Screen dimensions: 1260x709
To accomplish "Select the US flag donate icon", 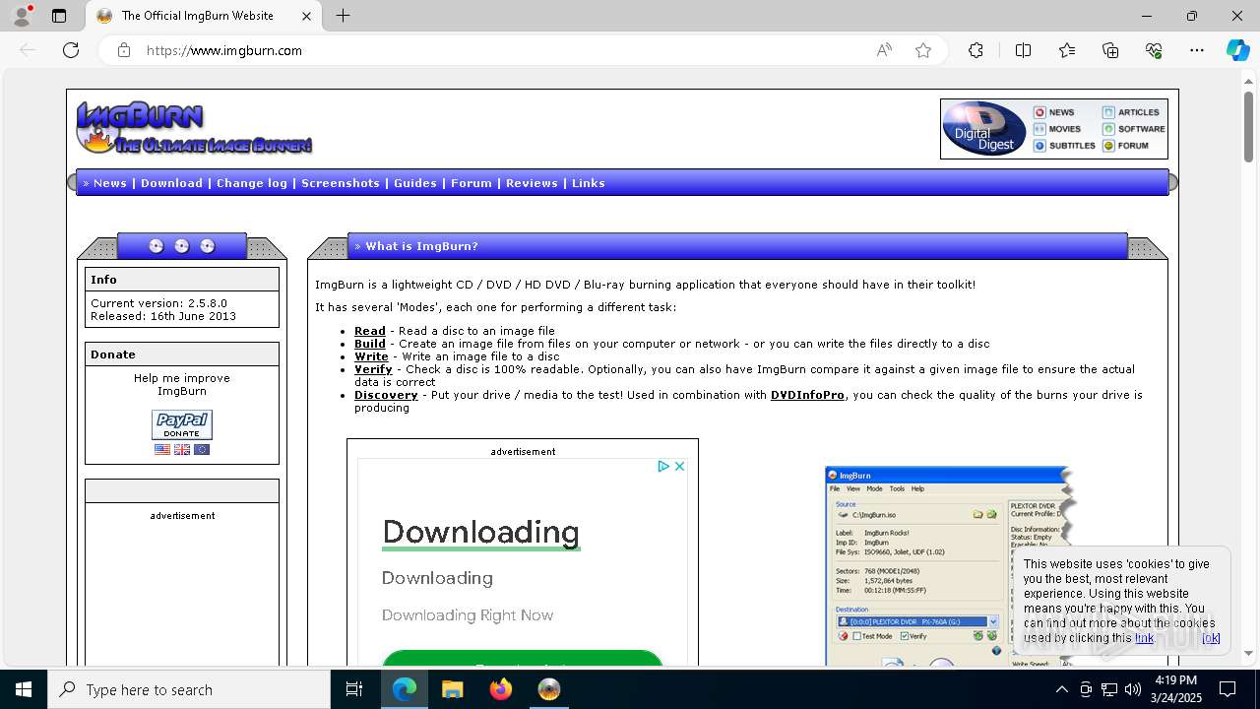I will [x=162, y=449].
